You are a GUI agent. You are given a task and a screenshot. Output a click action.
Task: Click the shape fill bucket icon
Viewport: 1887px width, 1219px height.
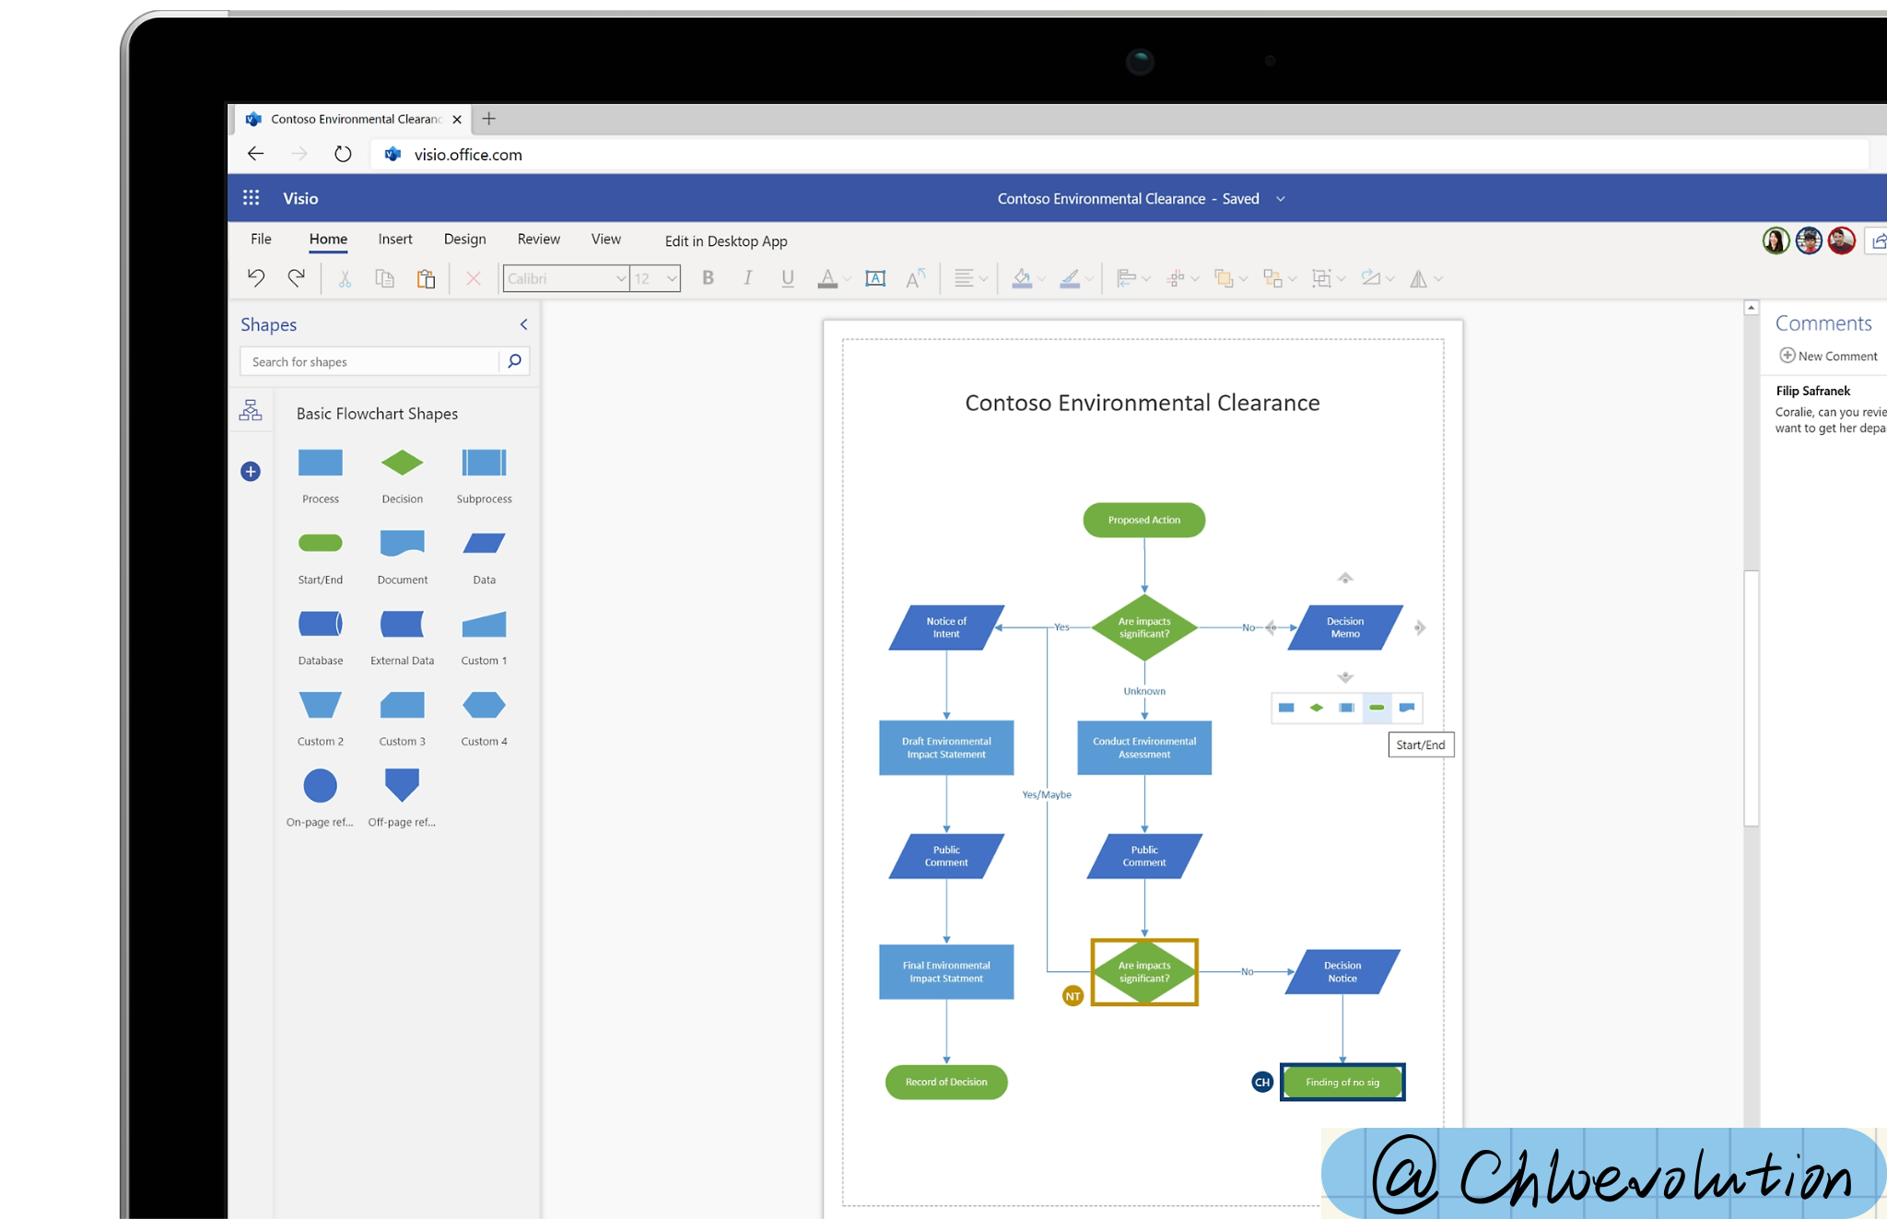(1022, 278)
